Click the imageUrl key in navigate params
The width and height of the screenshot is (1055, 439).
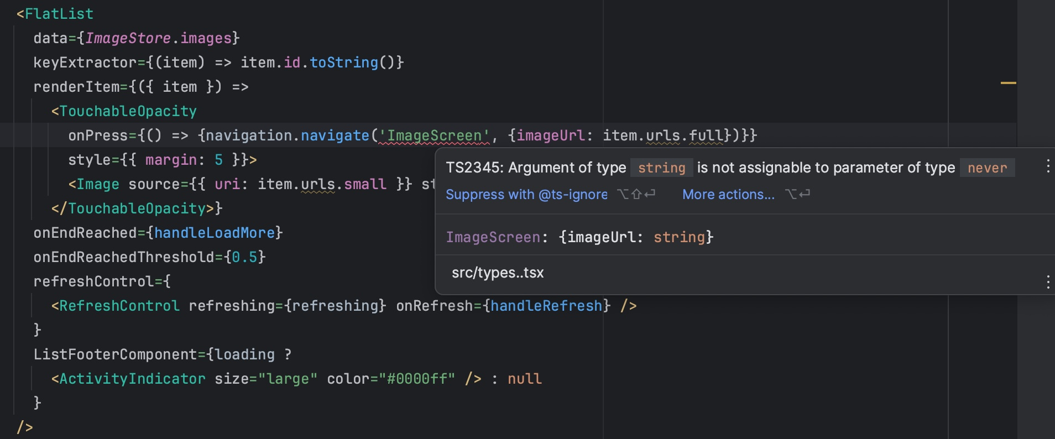click(x=551, y=135)
